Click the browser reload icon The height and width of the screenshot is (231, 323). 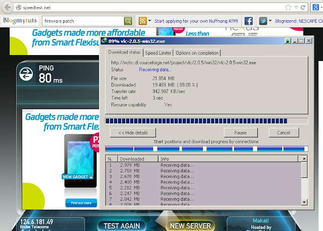(303, 8)
